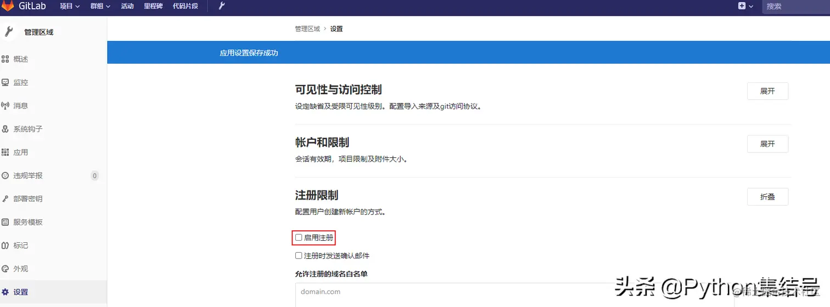Open 外观 in the sidebar
The width and height of the screenshot is (830, 307).
click(21, 269)
